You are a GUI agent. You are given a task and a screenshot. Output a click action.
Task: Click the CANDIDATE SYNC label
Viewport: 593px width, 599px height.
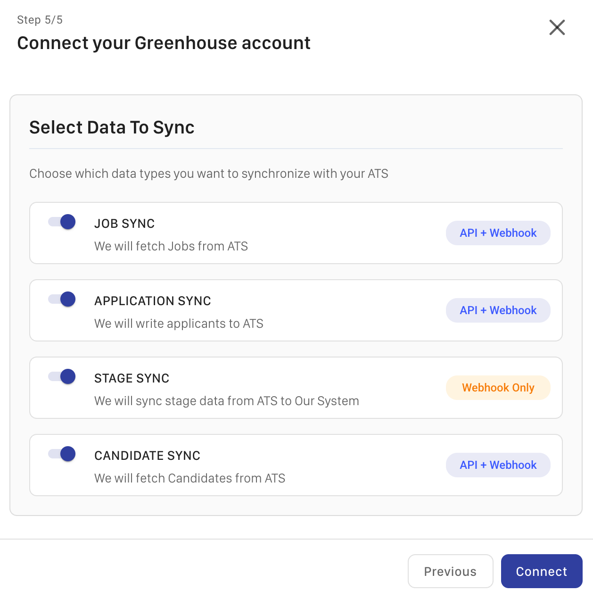coord(147,456)
